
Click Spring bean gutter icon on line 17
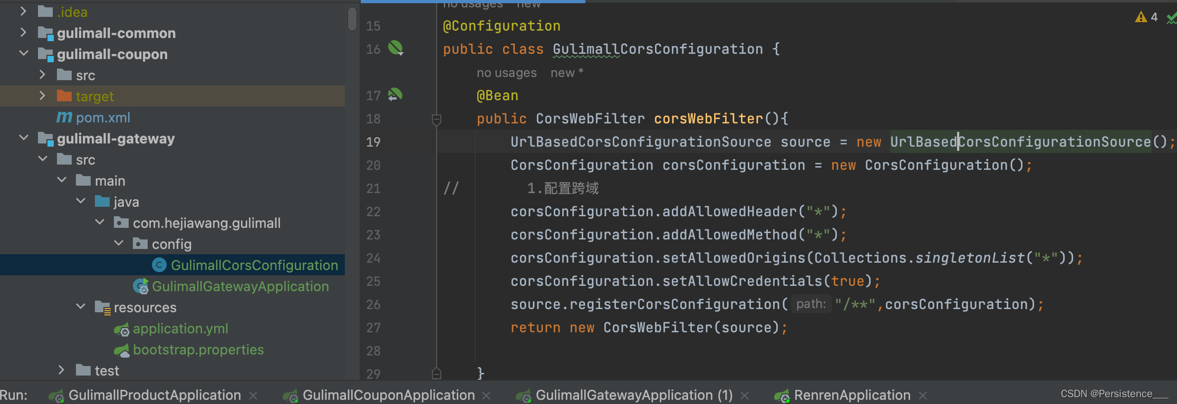[x=395, y=94]
